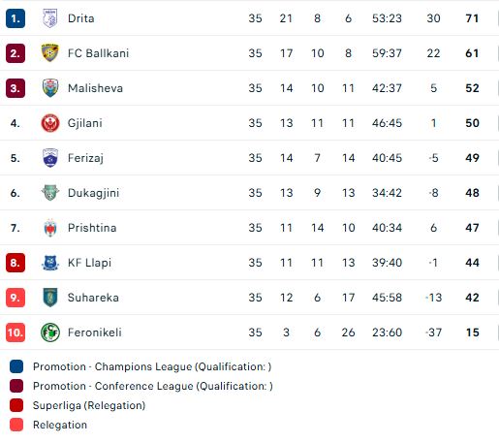
Task: Click the blue rank 1 badge
Action: tap(16, 18)
